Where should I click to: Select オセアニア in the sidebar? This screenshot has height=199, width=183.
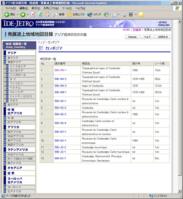19,168
